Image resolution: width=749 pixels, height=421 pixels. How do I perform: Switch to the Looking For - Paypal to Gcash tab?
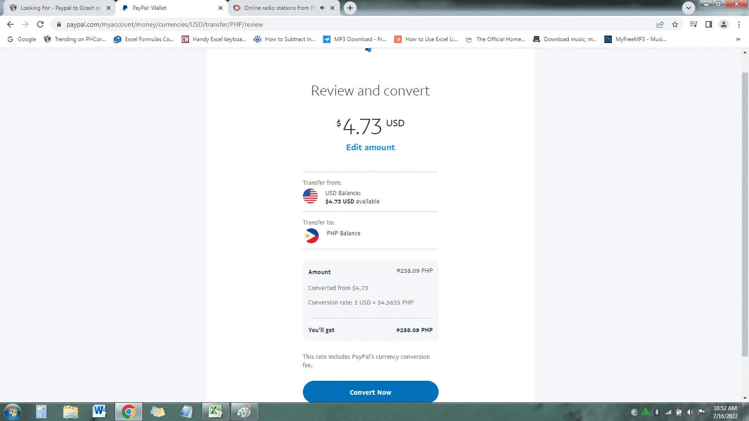click(x=60, y=8)
